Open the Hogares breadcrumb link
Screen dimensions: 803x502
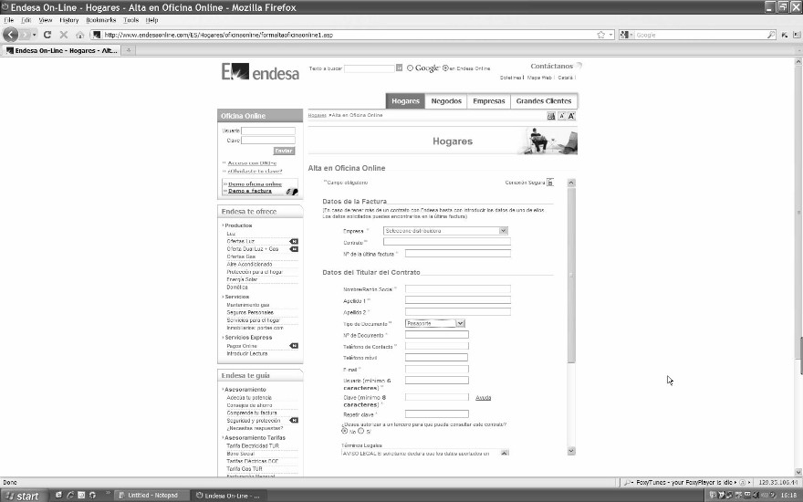point(317,115)
